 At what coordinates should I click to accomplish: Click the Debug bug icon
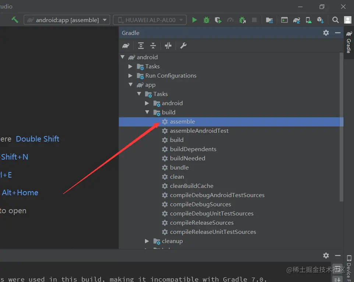coord(206,20)
